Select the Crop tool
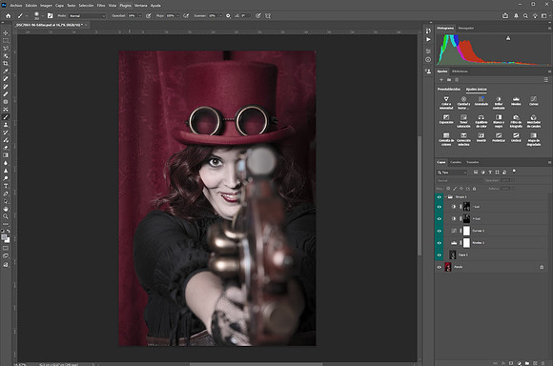The height and width of the screenshot is (366, 553). tap(6, 64)
